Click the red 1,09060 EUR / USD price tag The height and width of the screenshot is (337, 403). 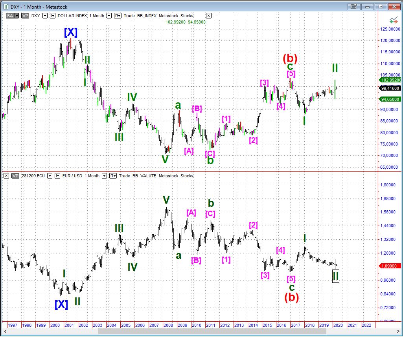point(390,266)
